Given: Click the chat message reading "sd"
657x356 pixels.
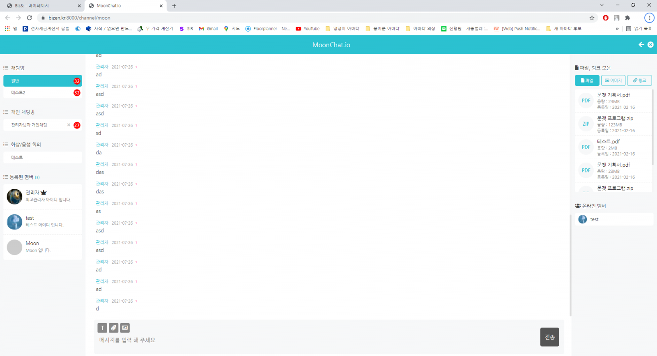Looking at the screenshot, I should click(x=99, y=133).
